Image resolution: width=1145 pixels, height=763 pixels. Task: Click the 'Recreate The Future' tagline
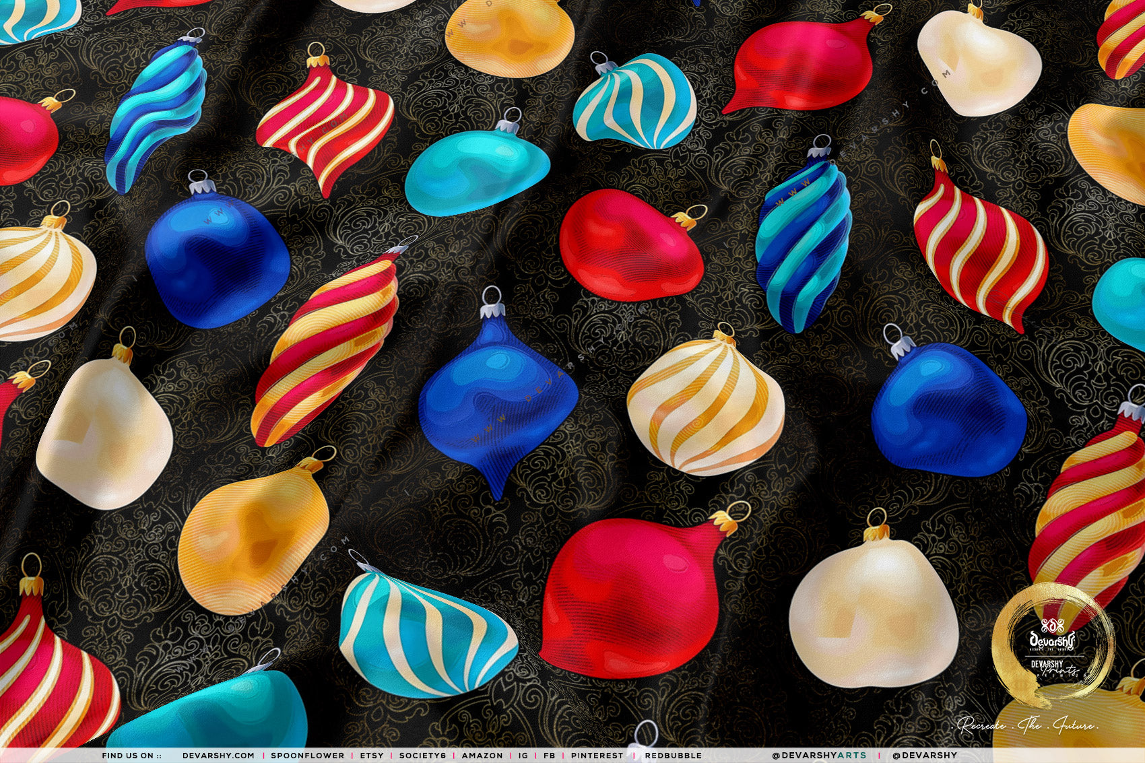pyautogui.click(x=1028, y=726)
